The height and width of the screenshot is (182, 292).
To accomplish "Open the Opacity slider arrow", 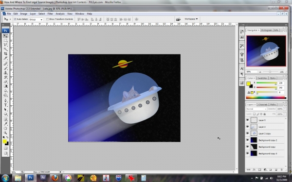I will (285, 109).
